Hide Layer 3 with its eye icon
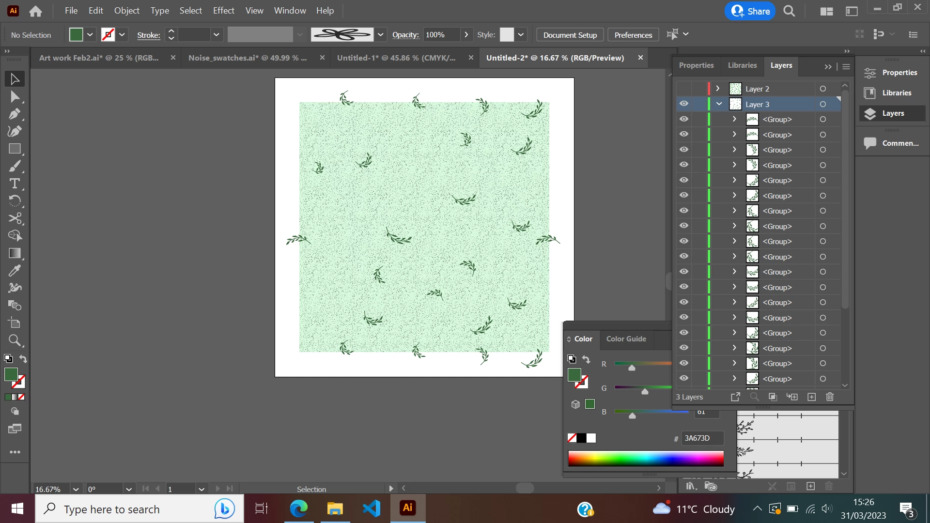Screen dimensions: 930x523 click(x=683, y=104)
